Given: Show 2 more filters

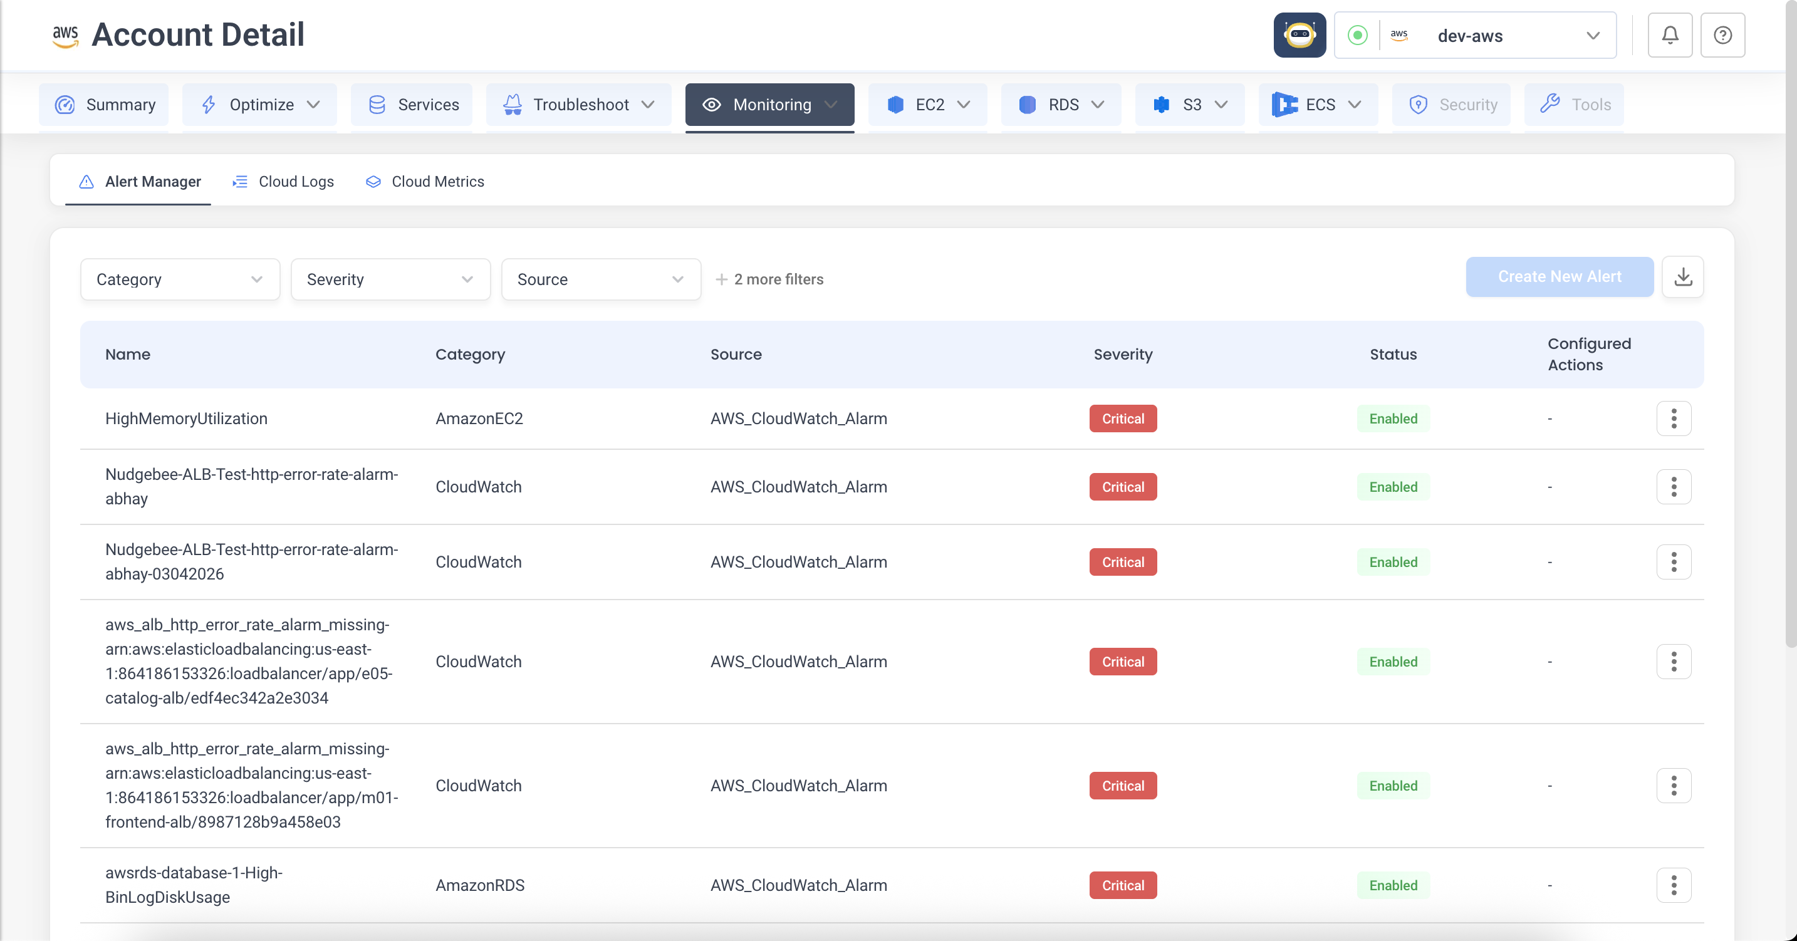Looking at the screenshot, I should (769, 279).
